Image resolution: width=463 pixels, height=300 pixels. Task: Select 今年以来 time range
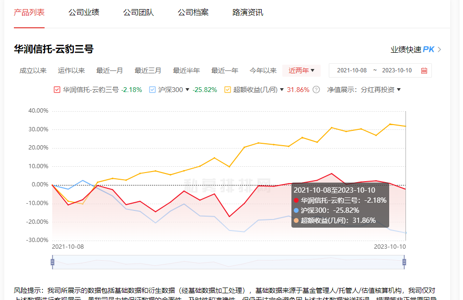pyautogui.click(x=263, y=70)
